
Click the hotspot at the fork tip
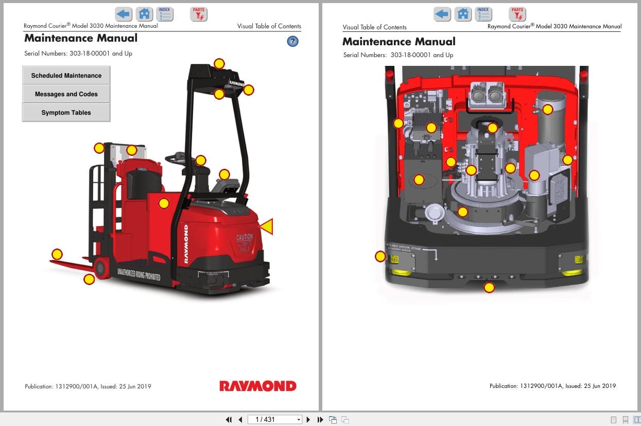click(57, 254)
